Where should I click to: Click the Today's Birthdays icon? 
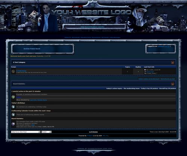[13, 107]
